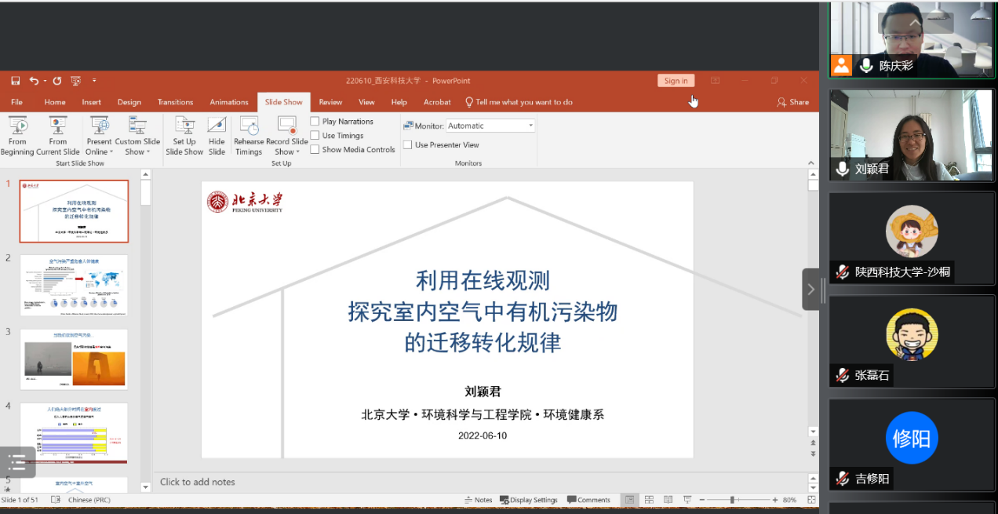Enable the Play Narrations checkbox
The width and height of the screenshot is (998, 514).
(x=315, y=122)
